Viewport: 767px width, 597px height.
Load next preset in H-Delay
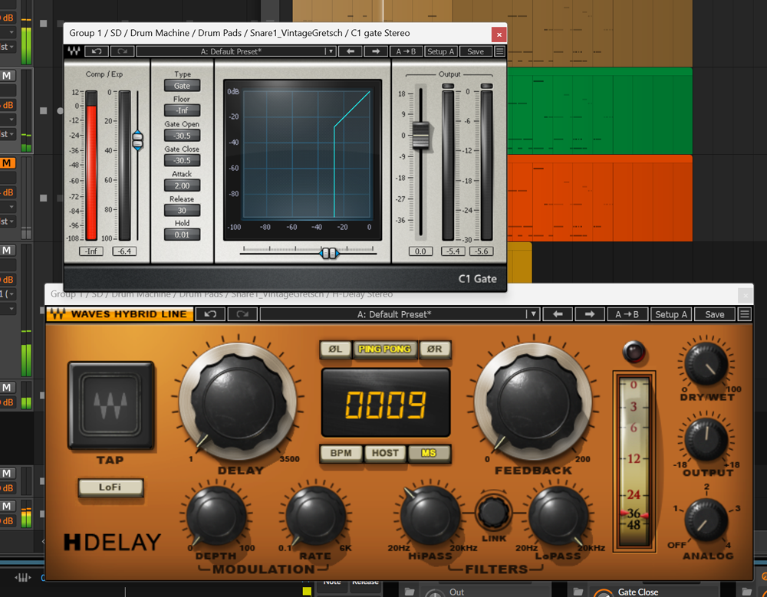coord(589,314)
